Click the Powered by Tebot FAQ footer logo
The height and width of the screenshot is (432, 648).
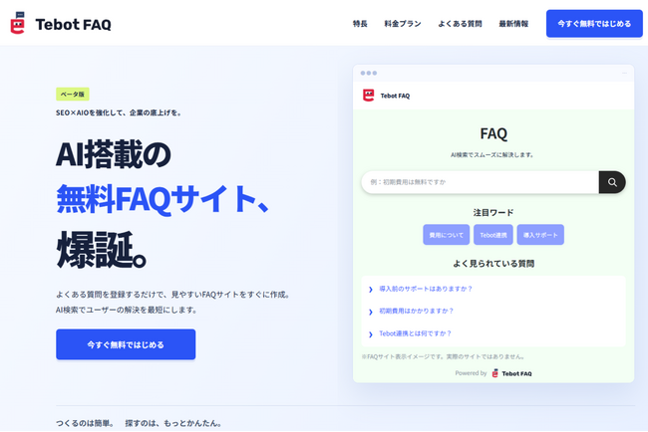click(x=511, y=373)
